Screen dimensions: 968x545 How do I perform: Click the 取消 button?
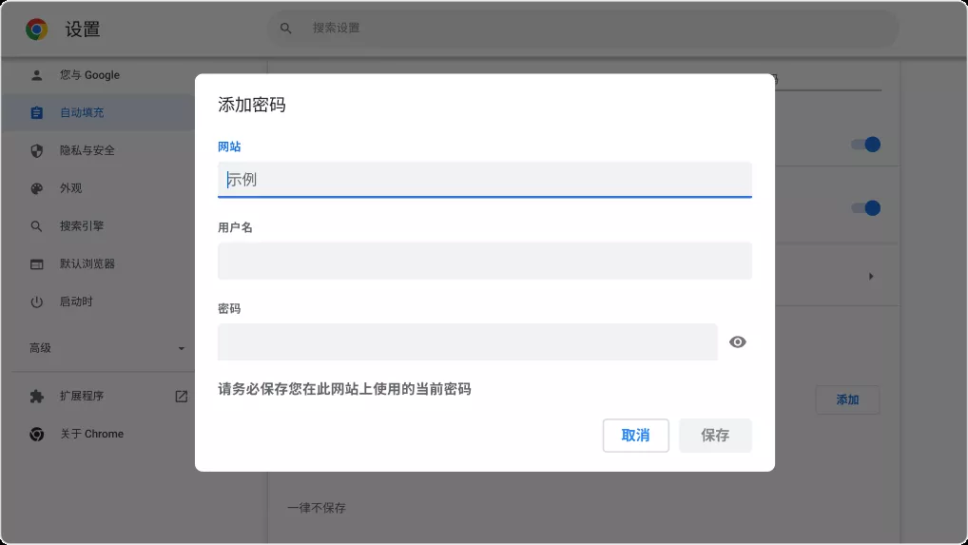(x=635, y=436)
